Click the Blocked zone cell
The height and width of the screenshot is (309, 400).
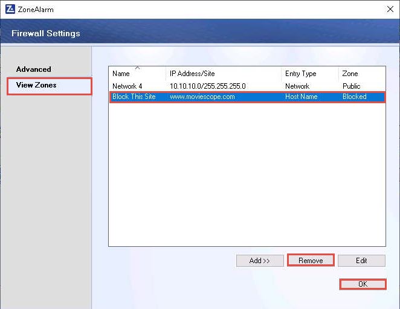[x=354, y=97]
